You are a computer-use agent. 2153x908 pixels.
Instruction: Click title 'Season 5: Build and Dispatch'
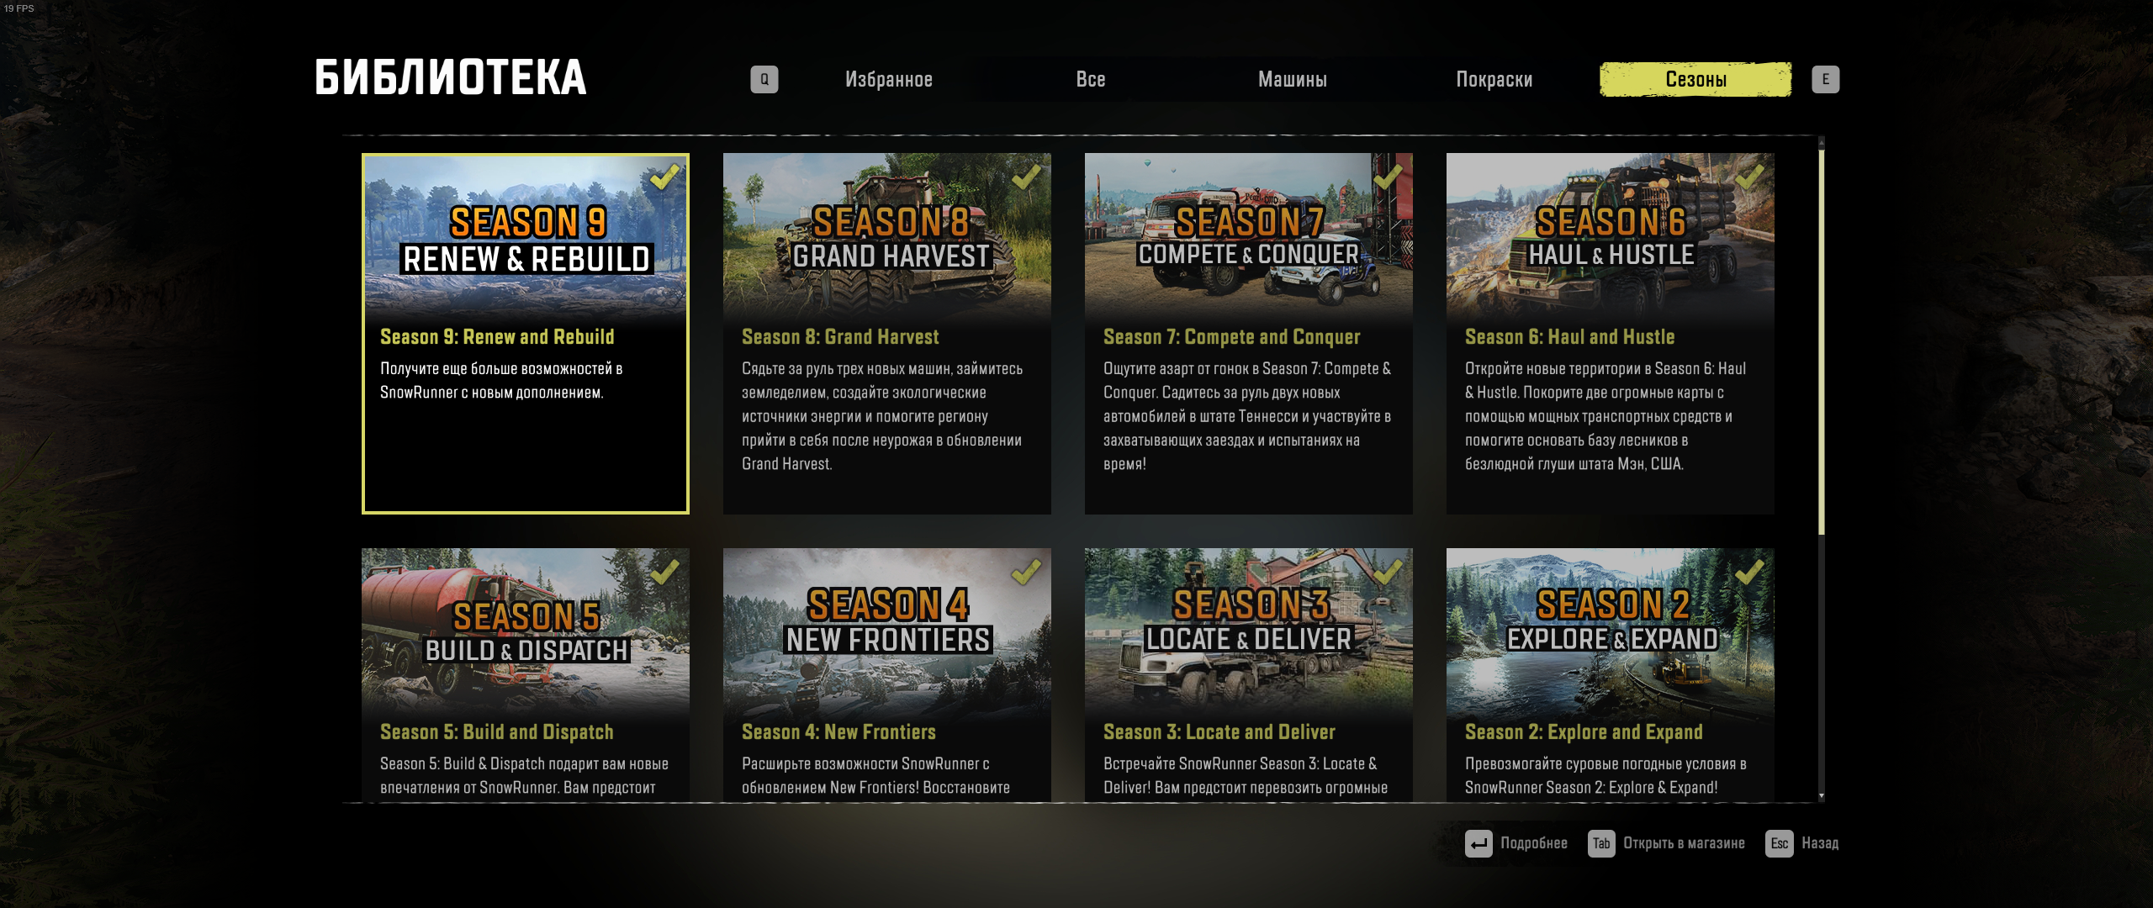[496, 732]
